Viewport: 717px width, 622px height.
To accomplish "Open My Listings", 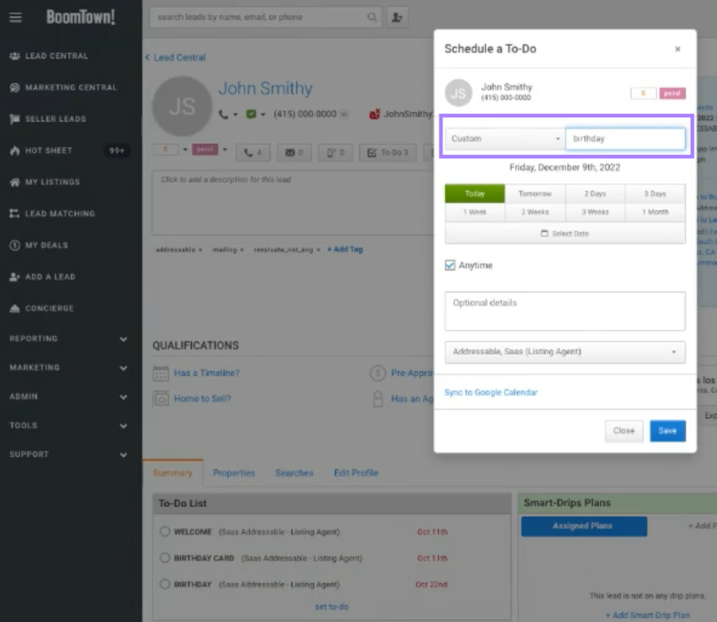I will 52,182.
